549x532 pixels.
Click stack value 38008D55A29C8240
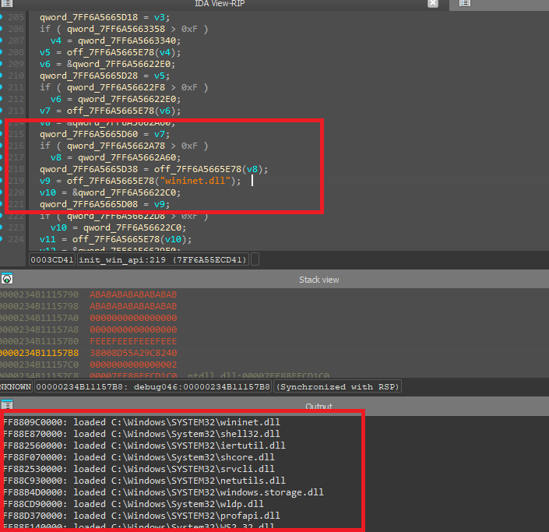coord(133,353)
